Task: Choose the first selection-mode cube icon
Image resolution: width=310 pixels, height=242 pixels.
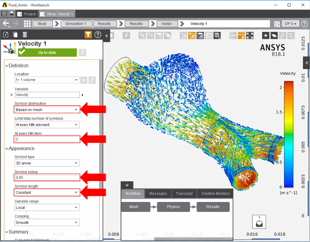Action: coord(142,35)
